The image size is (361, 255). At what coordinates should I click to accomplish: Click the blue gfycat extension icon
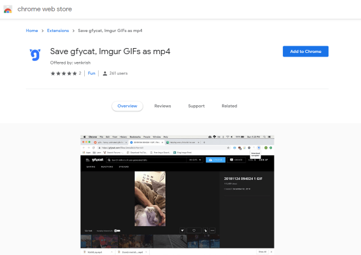35,55
